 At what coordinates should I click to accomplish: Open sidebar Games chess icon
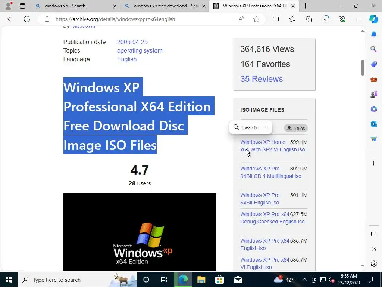pos(374,94)
